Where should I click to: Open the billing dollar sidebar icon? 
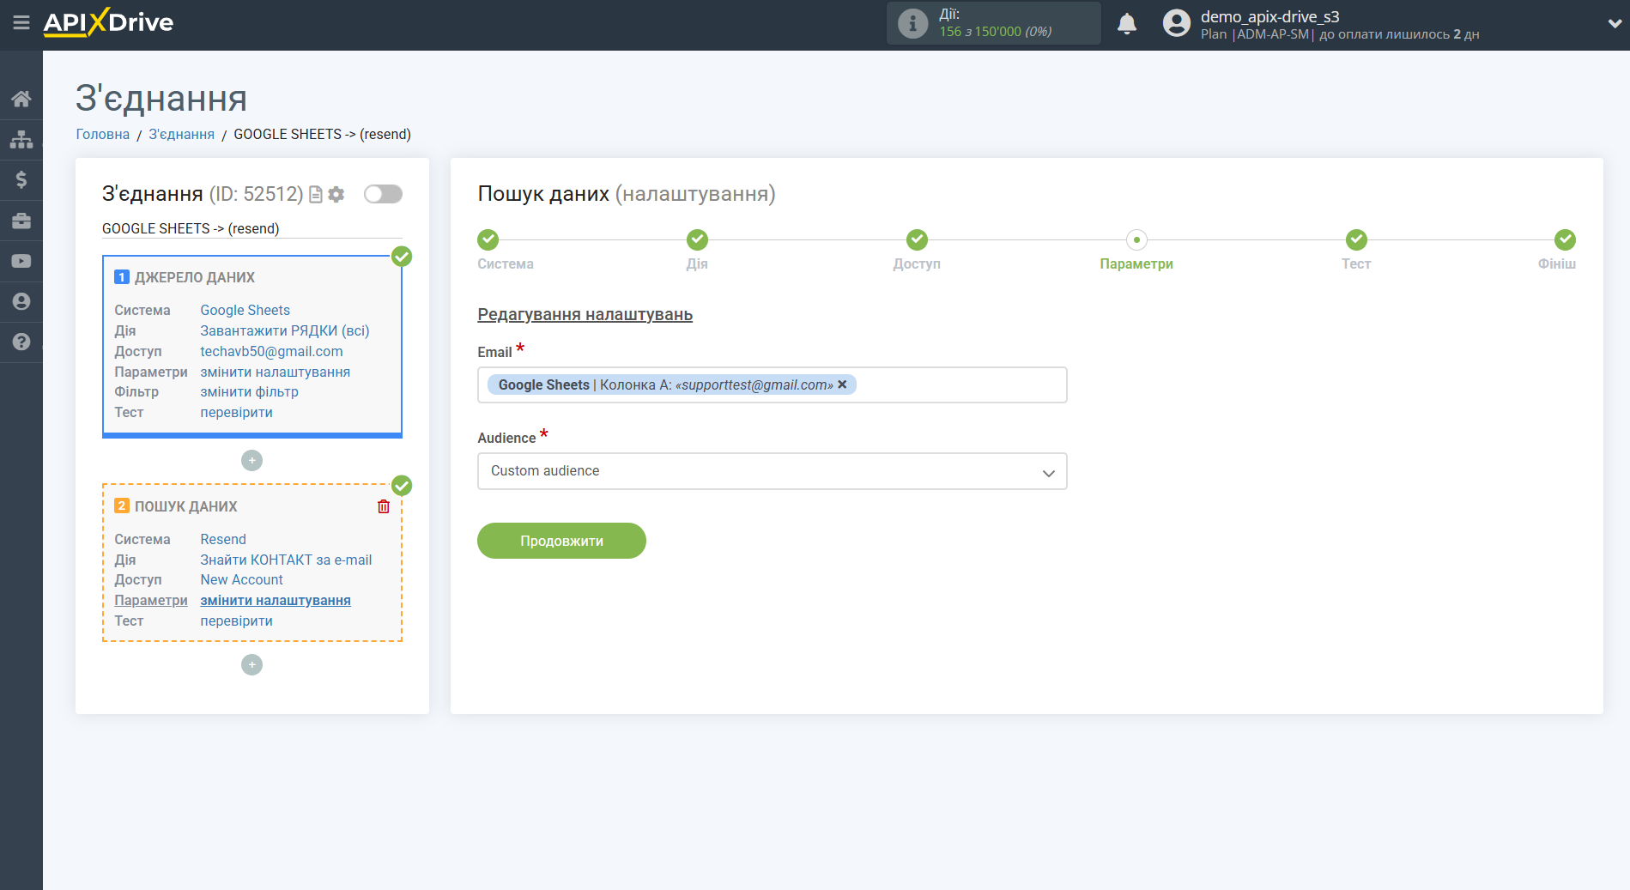pos(21,179)
